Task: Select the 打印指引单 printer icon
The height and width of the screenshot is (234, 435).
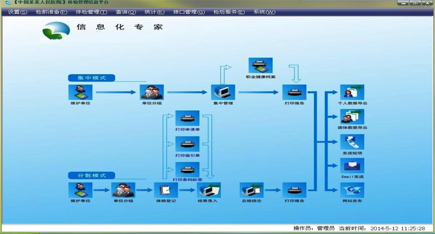Action: [187, 144]
